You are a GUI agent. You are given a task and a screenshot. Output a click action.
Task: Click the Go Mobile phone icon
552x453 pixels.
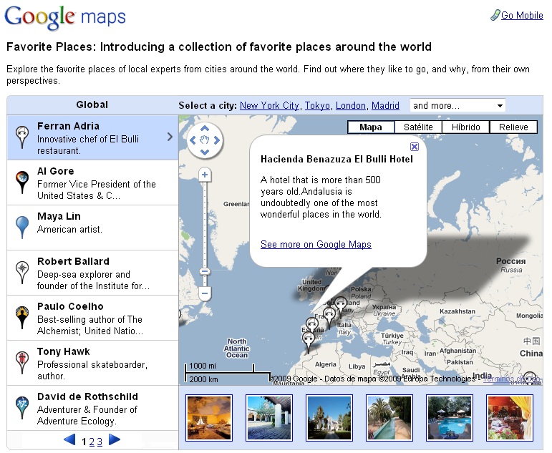(495, 15)
